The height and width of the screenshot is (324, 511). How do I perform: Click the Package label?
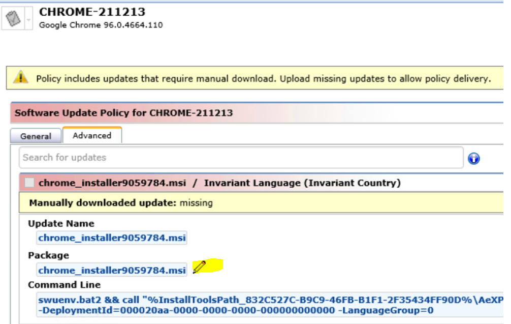[x=49, y=255]
